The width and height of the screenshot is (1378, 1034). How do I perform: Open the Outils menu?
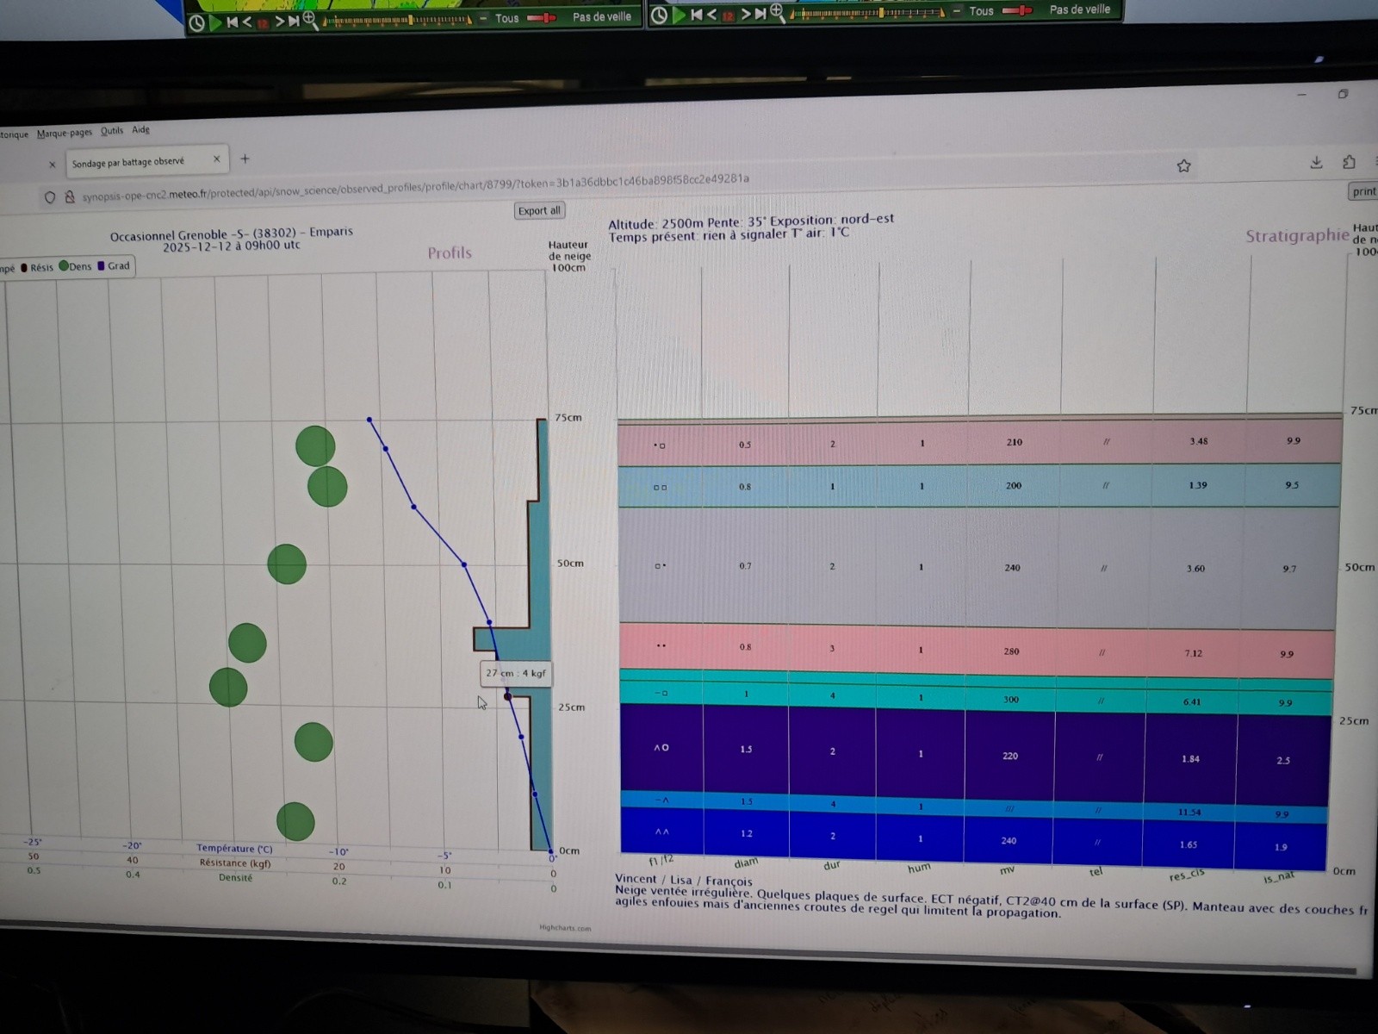pos(112,131)
